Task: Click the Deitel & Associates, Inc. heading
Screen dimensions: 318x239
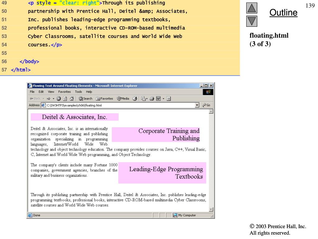Action: 75,117
